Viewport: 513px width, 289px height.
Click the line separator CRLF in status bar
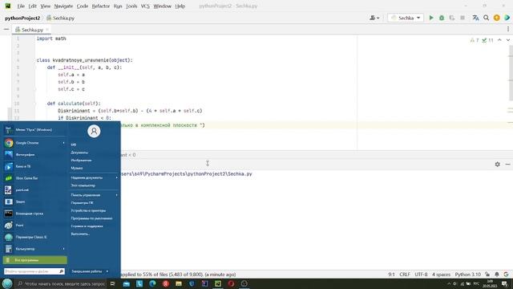[x=405, y=275]
